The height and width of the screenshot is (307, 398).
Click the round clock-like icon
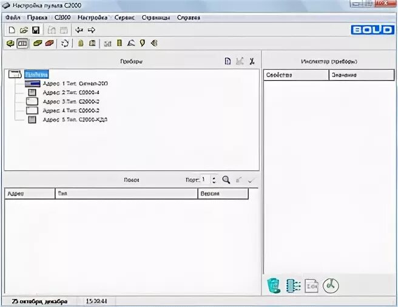tap(331, 286)
